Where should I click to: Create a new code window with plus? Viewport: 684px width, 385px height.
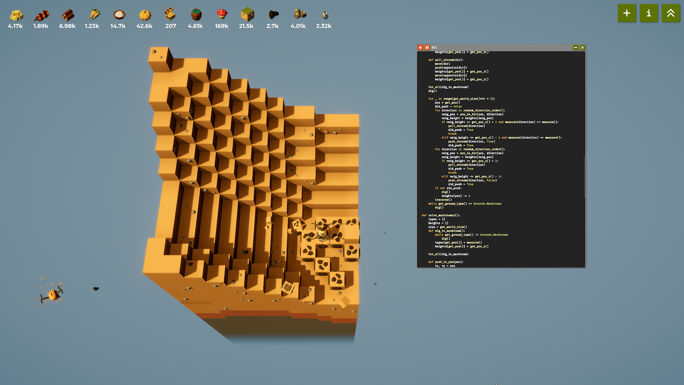(627, 13)
